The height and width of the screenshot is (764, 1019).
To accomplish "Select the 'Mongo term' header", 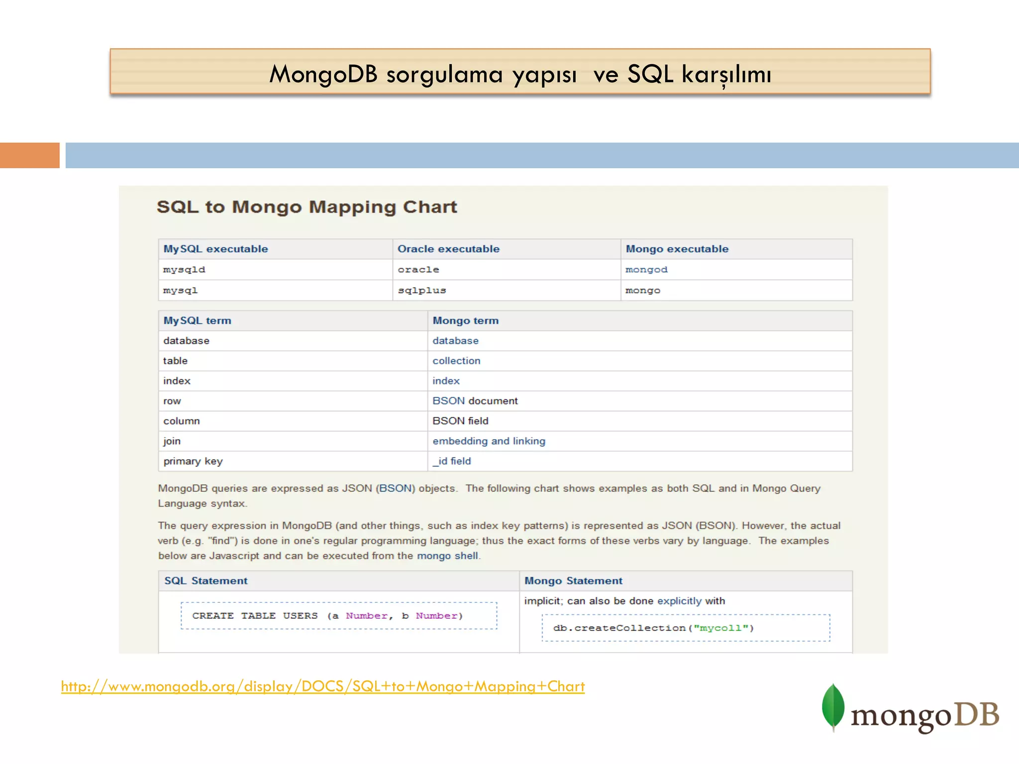I will point(640,321).
